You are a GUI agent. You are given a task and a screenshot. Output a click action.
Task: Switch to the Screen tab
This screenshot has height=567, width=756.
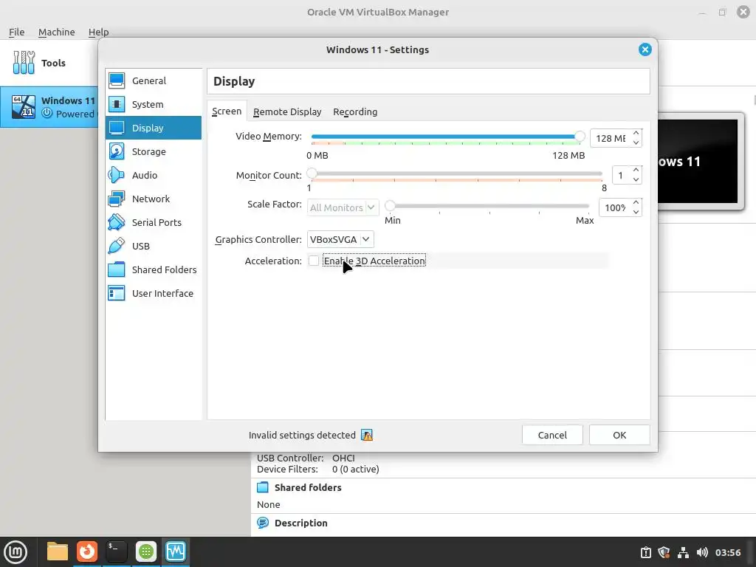tap(227, 111)
